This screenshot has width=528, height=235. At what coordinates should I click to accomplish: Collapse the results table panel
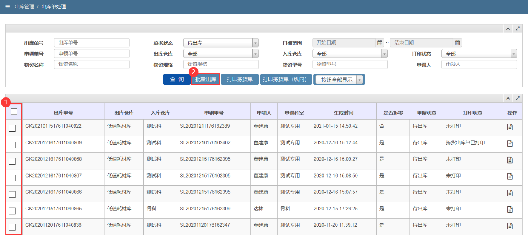pos(508,98)
